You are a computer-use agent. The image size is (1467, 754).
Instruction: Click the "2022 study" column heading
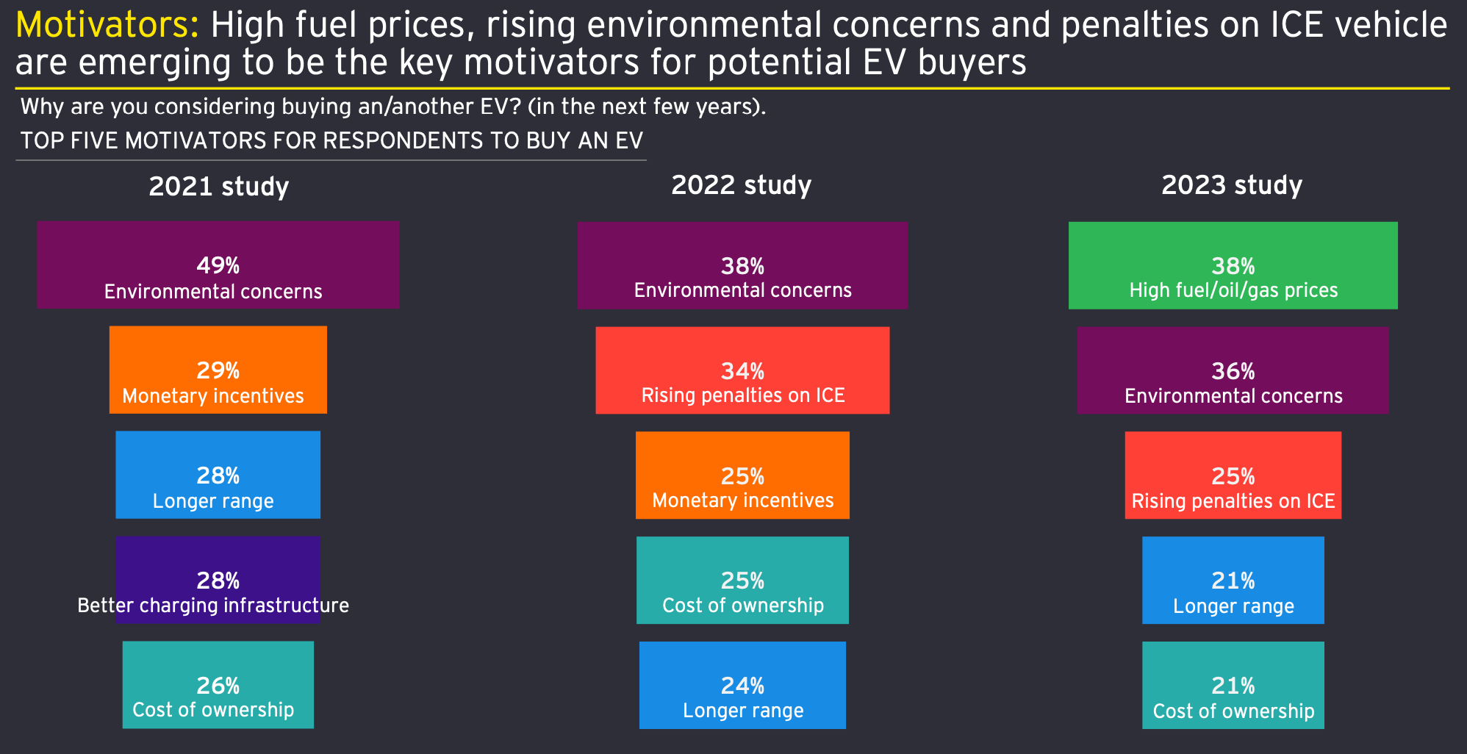741,185
